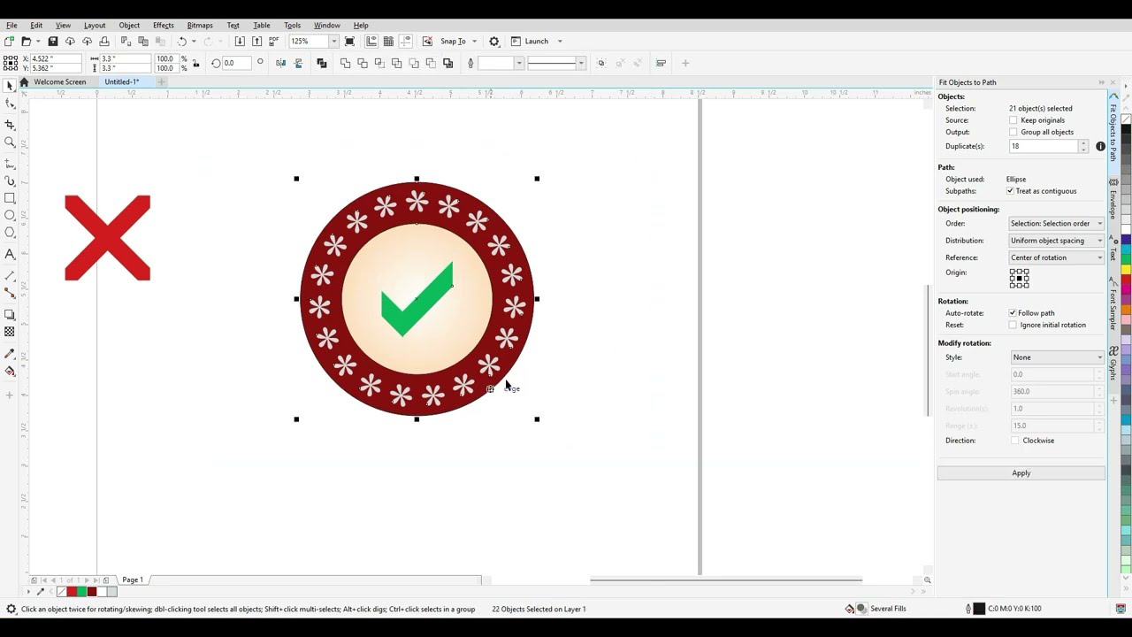Click the Launch button
Screen dimensions: 1132x637
pyautogui.click(x=536, y=42)
